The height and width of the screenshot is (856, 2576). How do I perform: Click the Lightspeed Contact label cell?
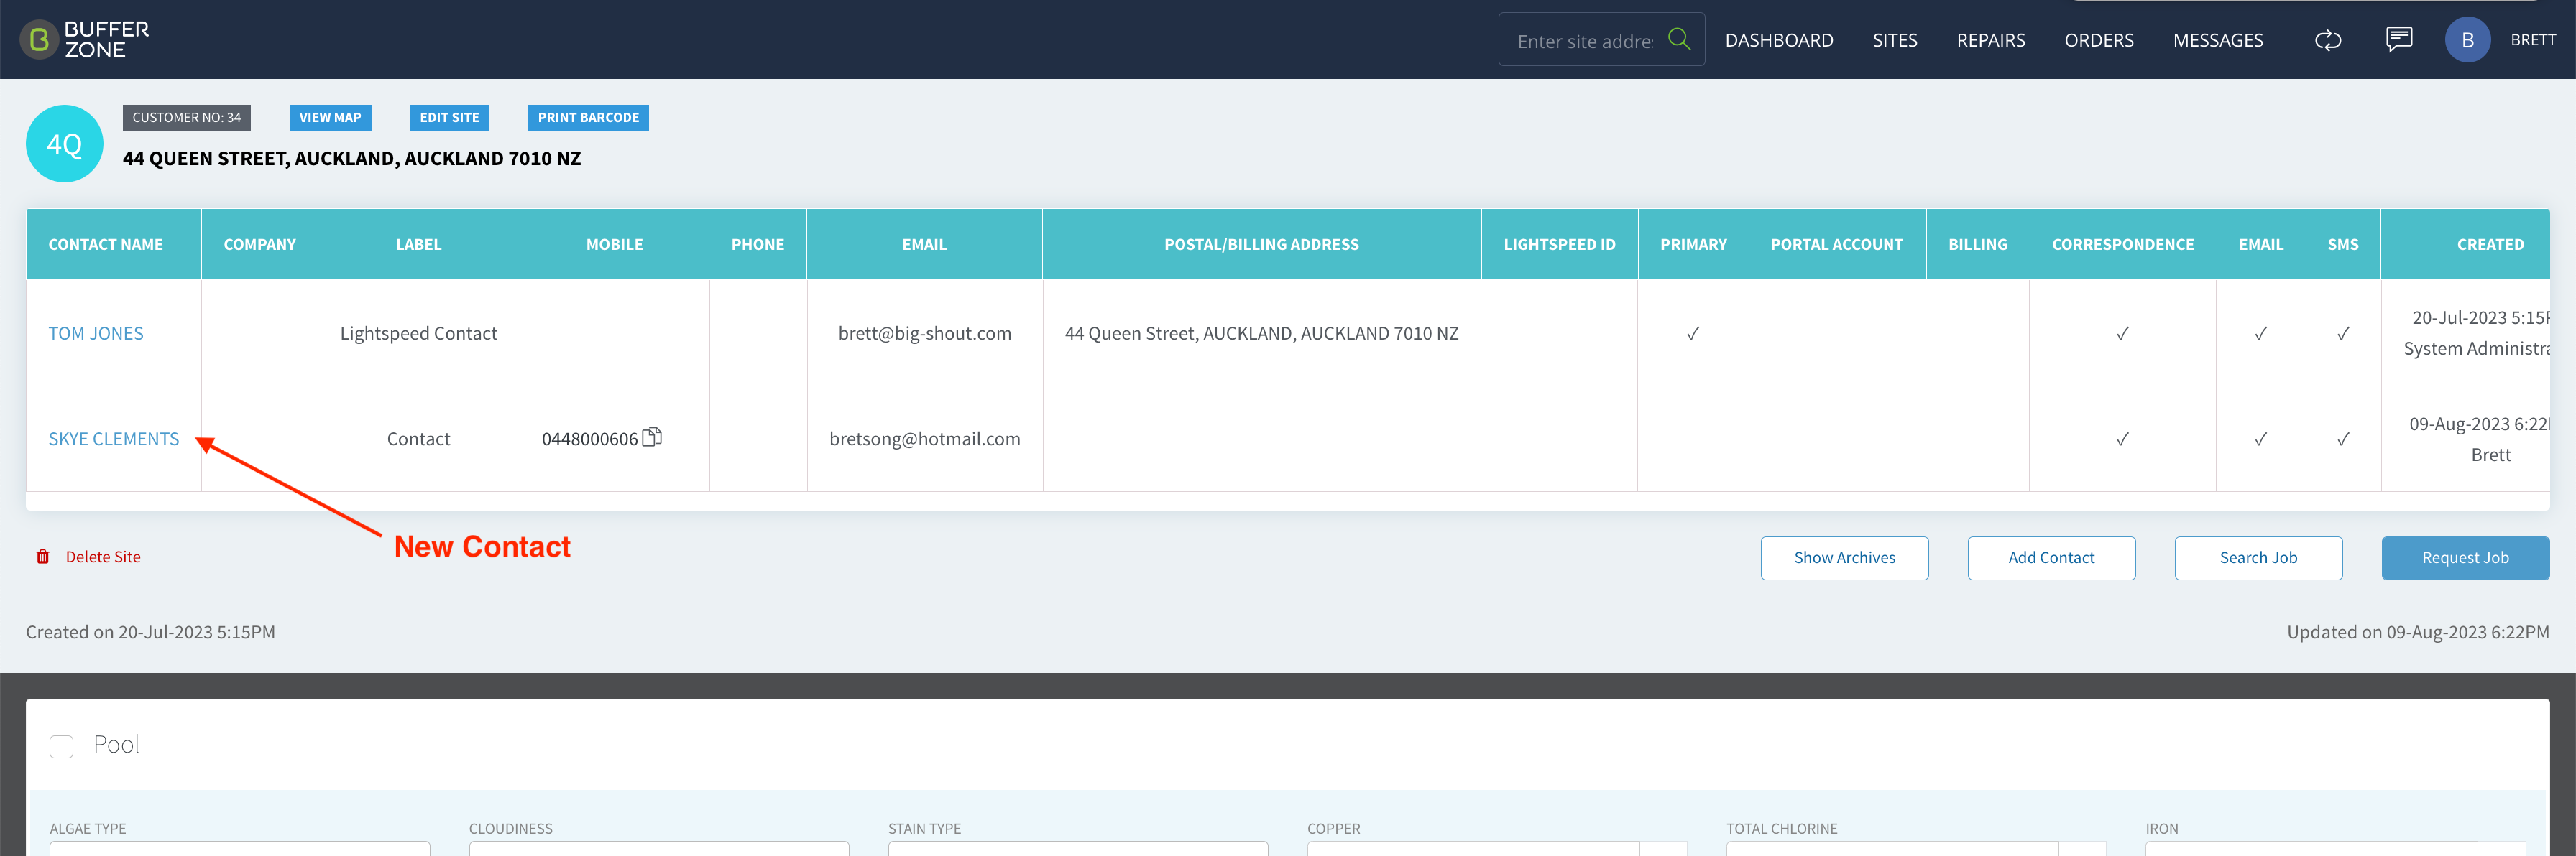click(x=418, y=332)
